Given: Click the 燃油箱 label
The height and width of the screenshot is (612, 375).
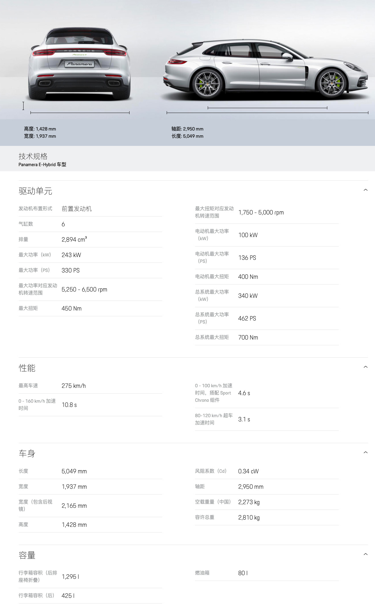Looking at the screenshot, I should pyautogui.click(x=202, y=573).
